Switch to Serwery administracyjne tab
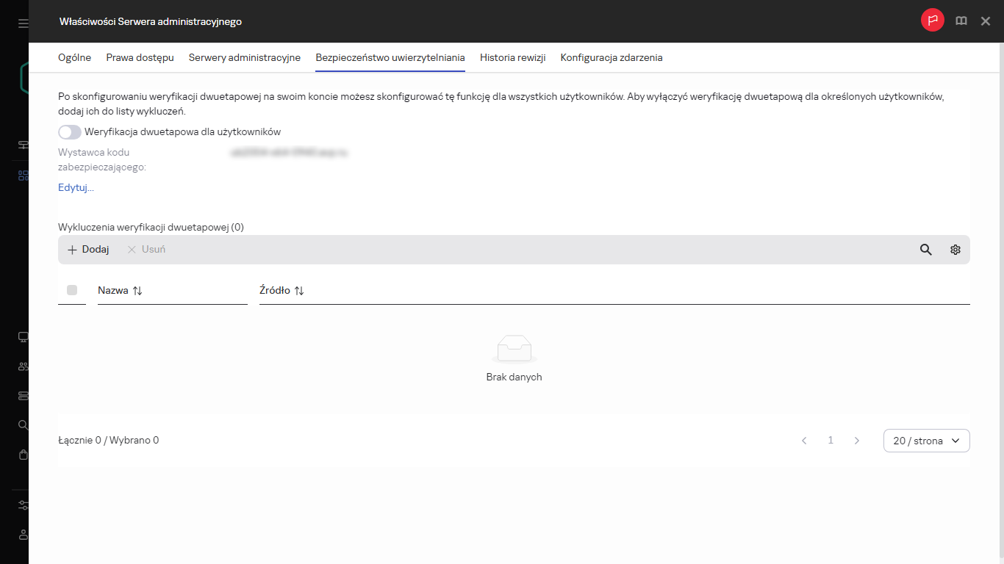Image resolution: width=1004 pixels, height=564 pixels. (x=244, y=57)
